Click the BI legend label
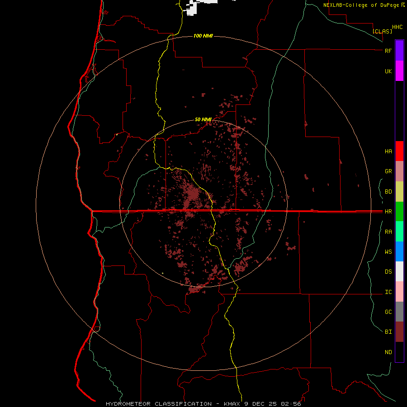407x407 pixels. coord(388,332)
